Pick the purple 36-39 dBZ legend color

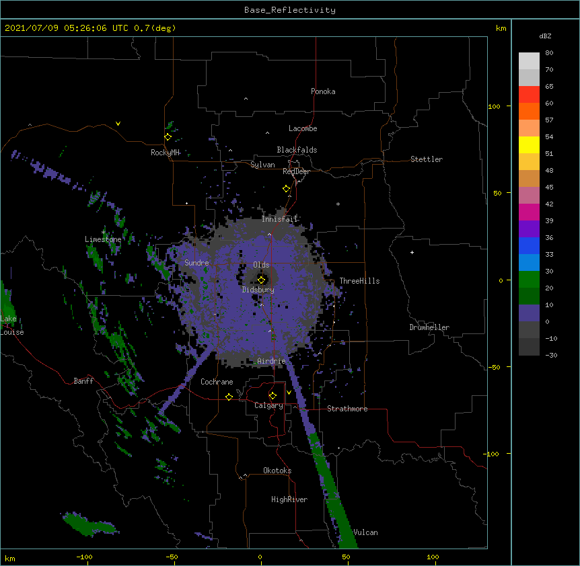point(529,229)
